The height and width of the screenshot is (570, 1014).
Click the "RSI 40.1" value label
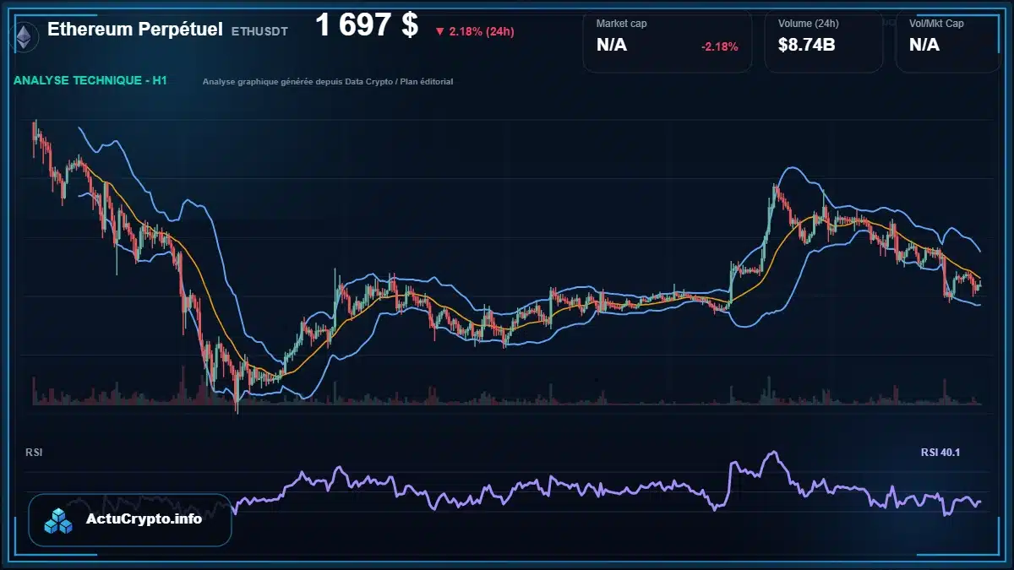940,453
